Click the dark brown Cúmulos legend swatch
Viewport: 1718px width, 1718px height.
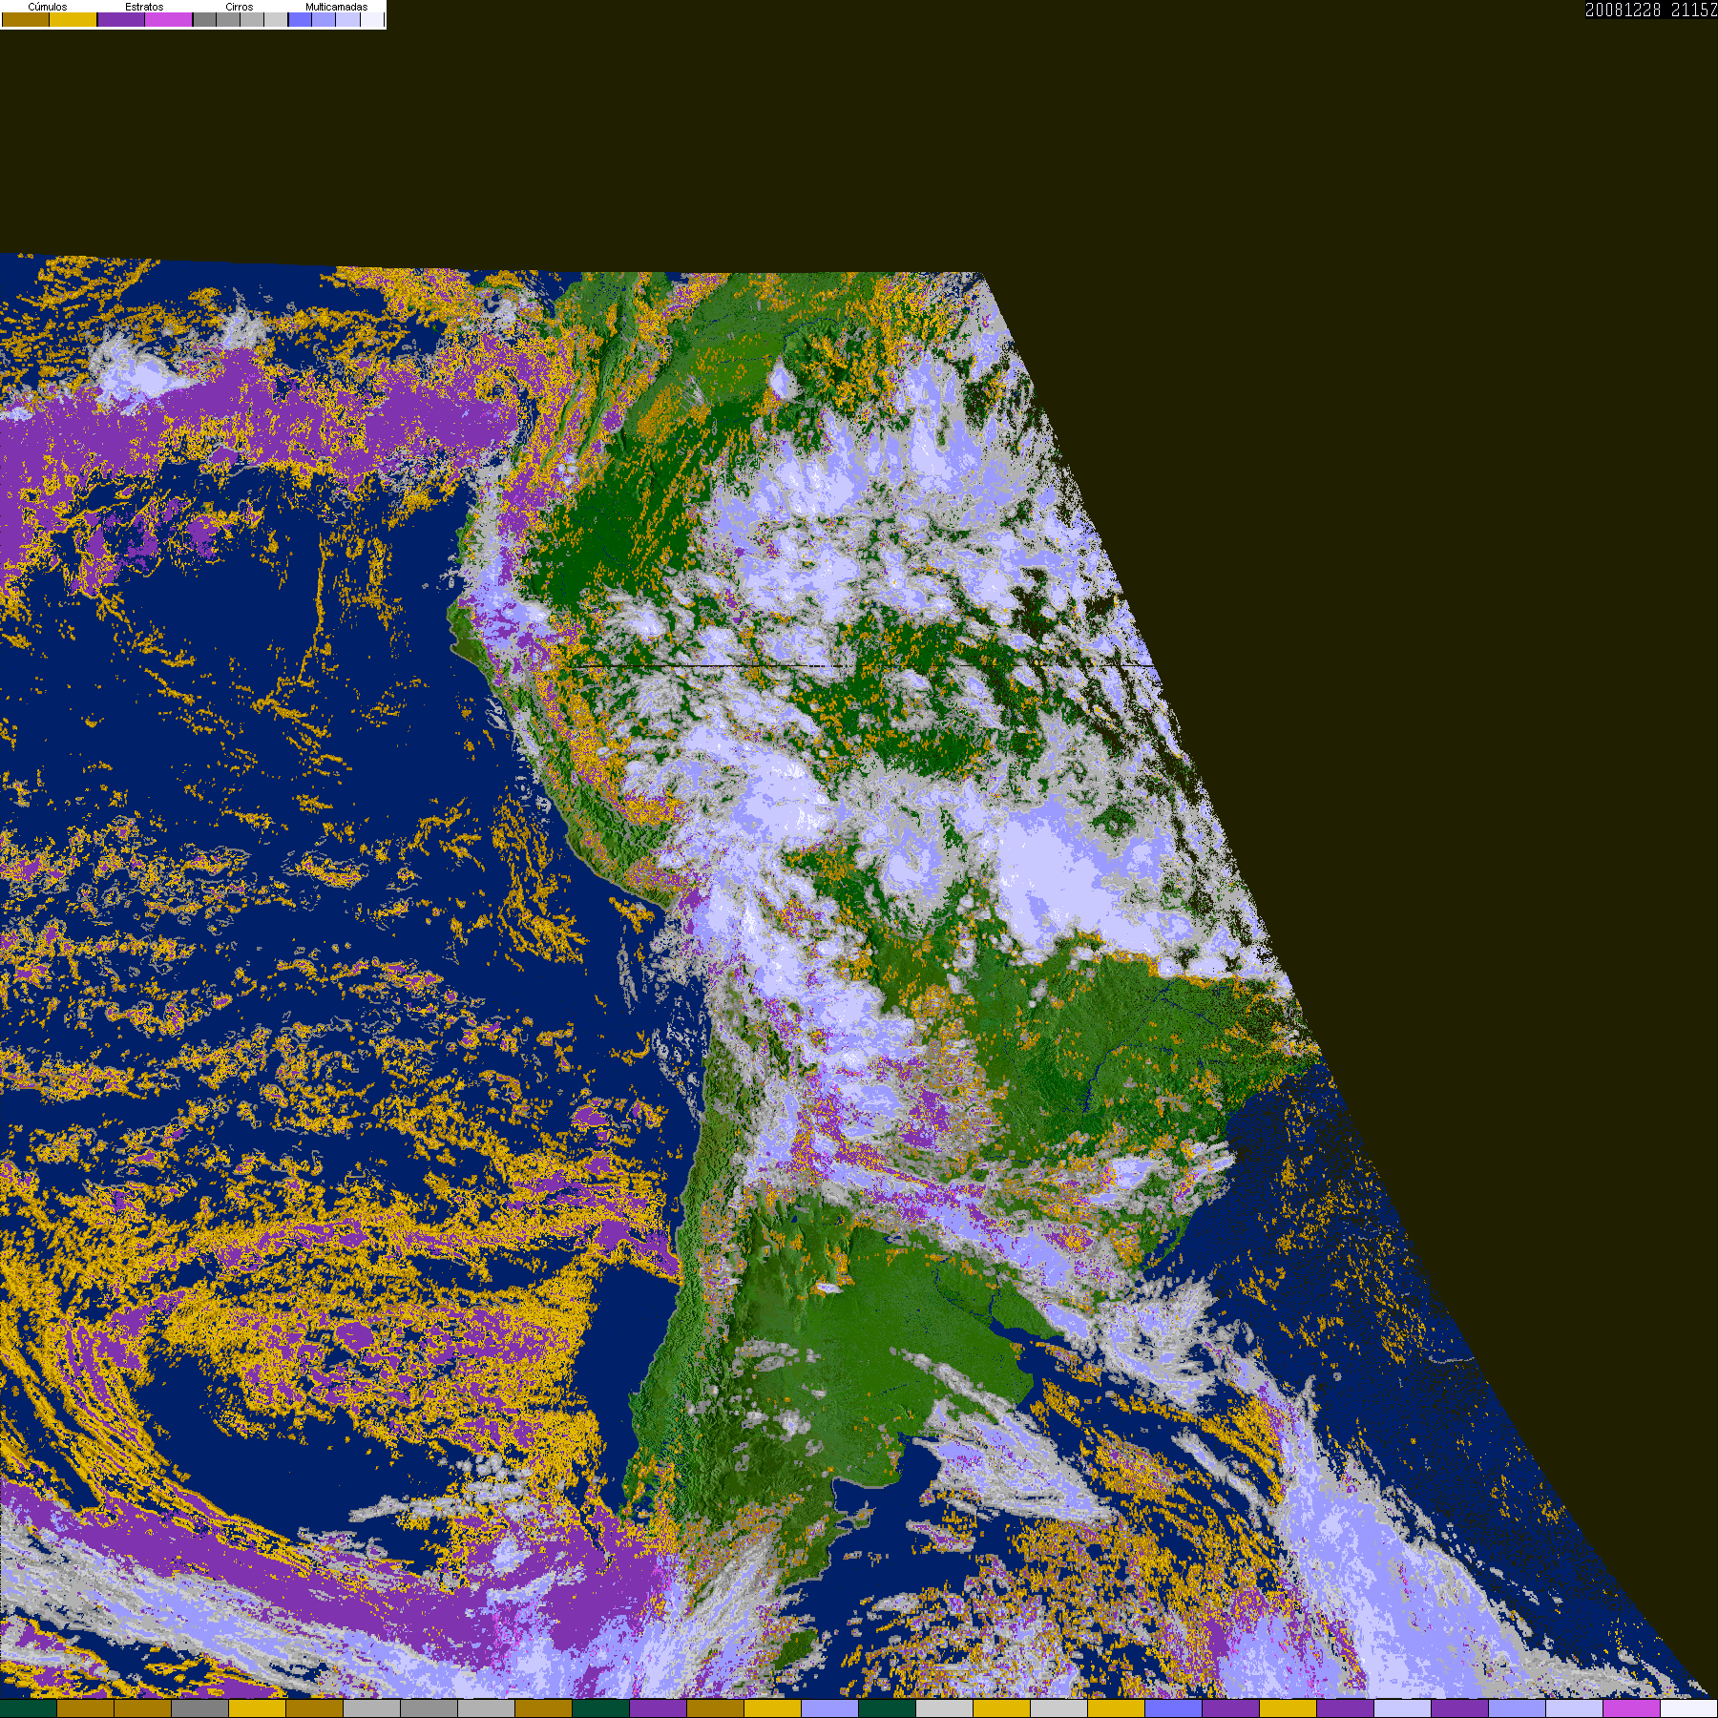pos(26,19)
